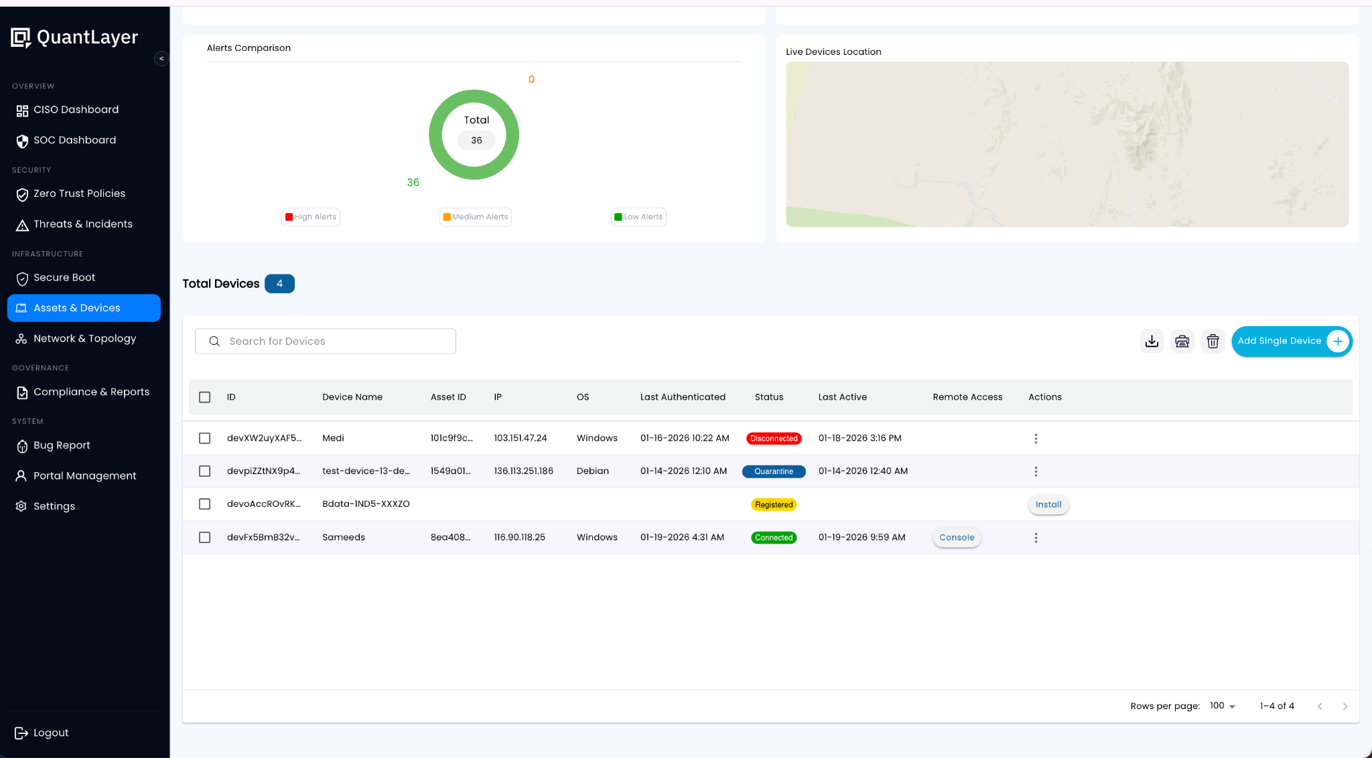
Task: Open the Console for device Sameeds
Action: tap(956, 537)
